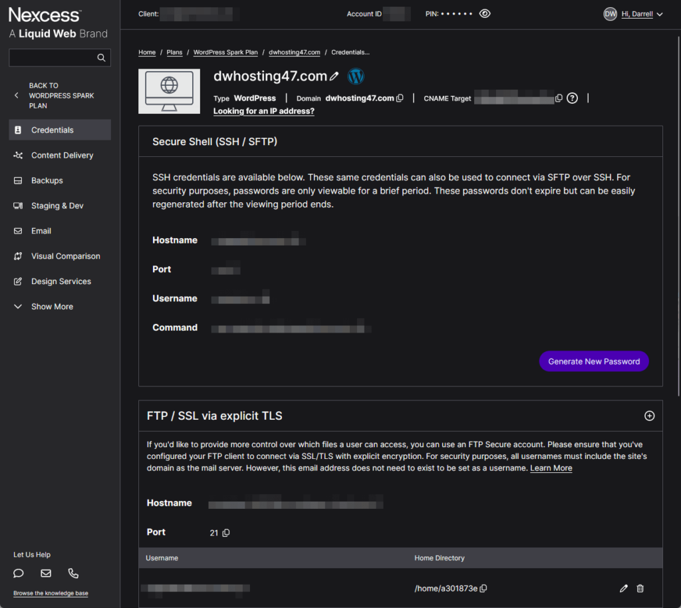Click the site thumbnail image
The image size is (681, 608).
tap(169, 91)
